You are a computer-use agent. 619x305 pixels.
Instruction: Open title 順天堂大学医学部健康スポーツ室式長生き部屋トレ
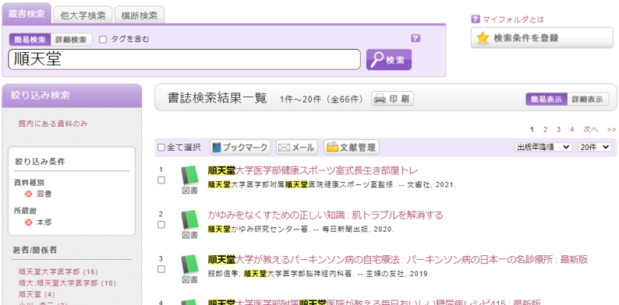click(313, 170)
